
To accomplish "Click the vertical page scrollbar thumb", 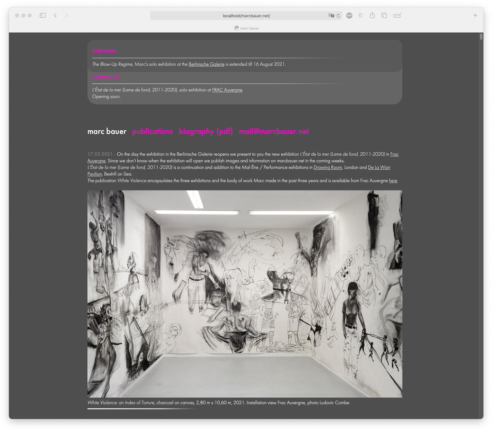I will (481, 37).
